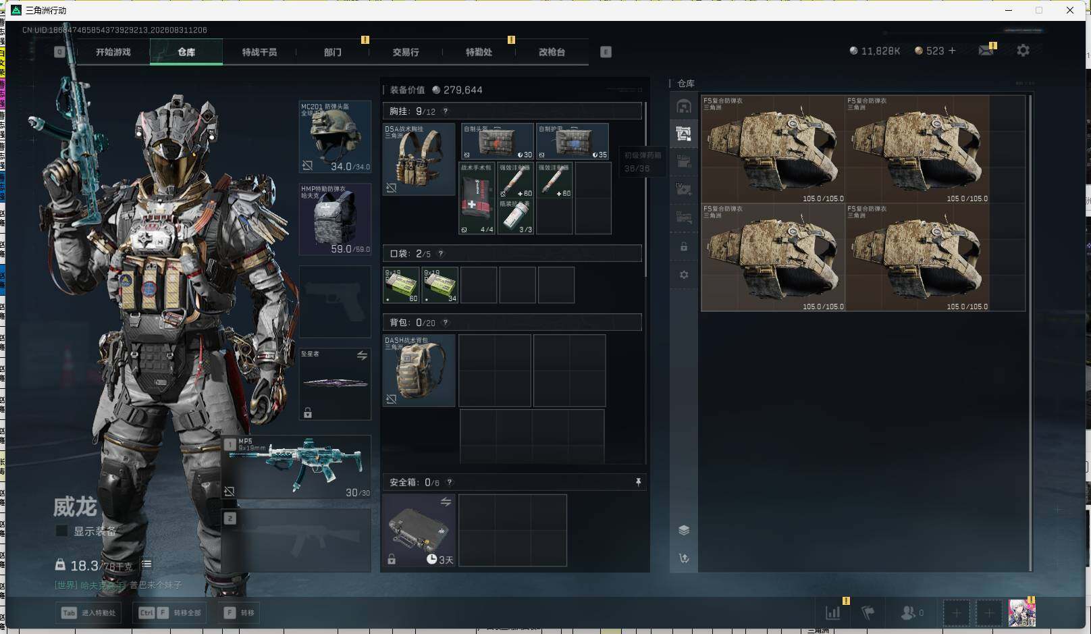Click the stacked layers icon in 仓库 sidebar
The height and width of the screenshot is (634, 1091).
point(684,530)
